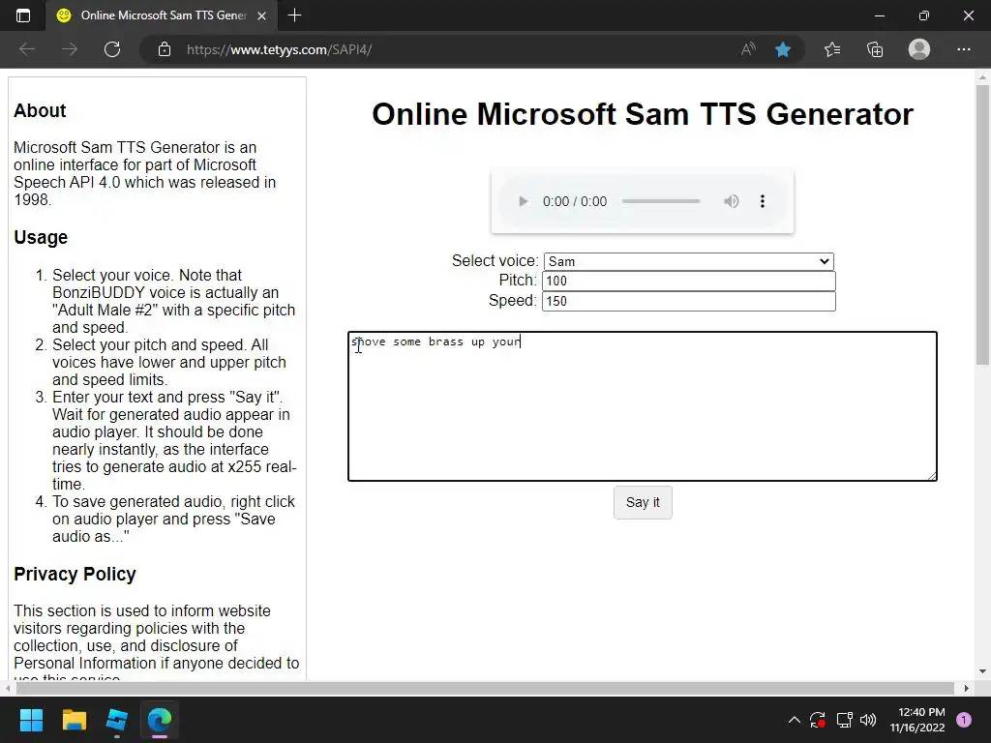Open the volume control tray icon

pyautogui.click(x=868, y=720)
